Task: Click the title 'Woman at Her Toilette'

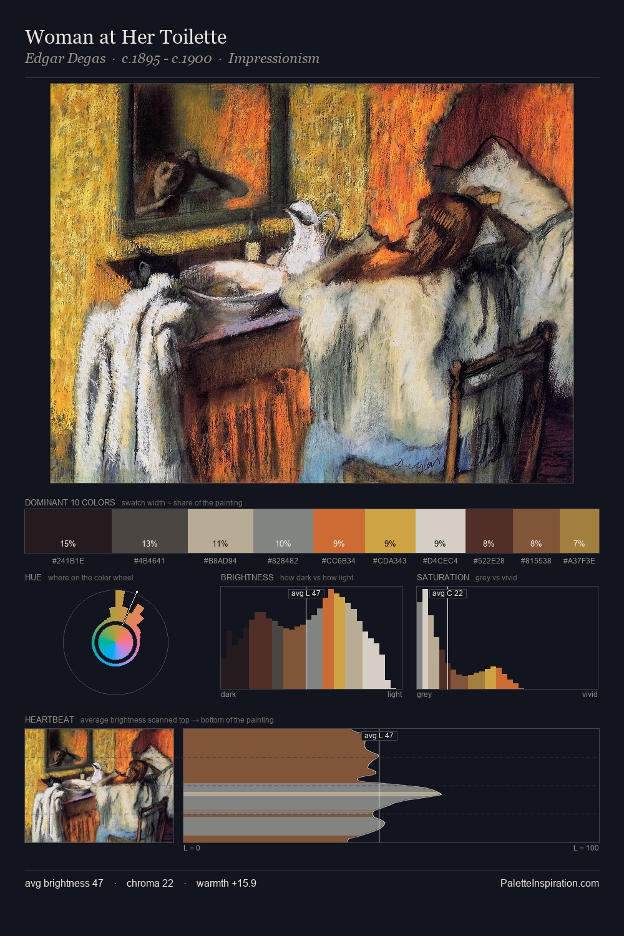Action: pos(125,37)
